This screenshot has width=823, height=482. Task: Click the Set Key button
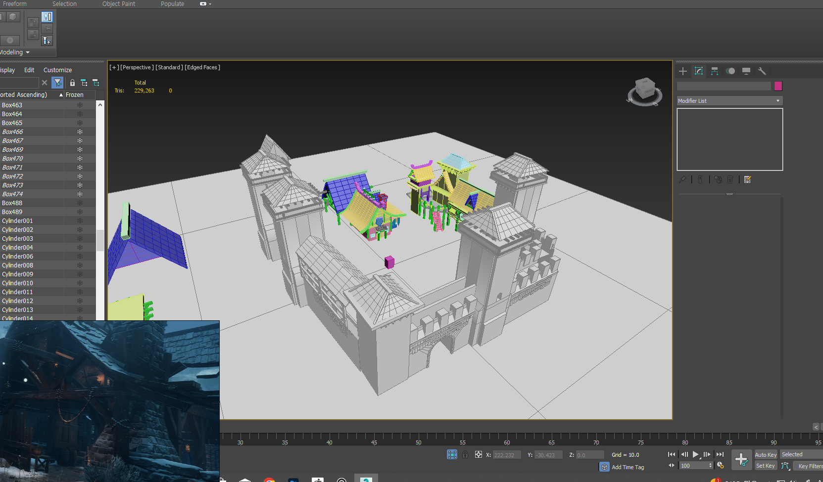[766, 466]
